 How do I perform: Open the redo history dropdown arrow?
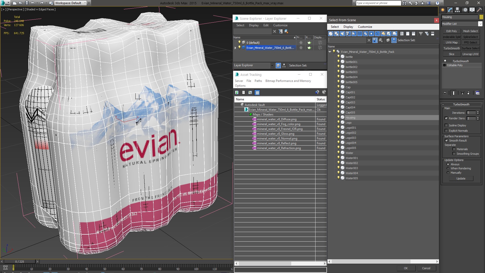pyautogui.click(x=46, y=3)
